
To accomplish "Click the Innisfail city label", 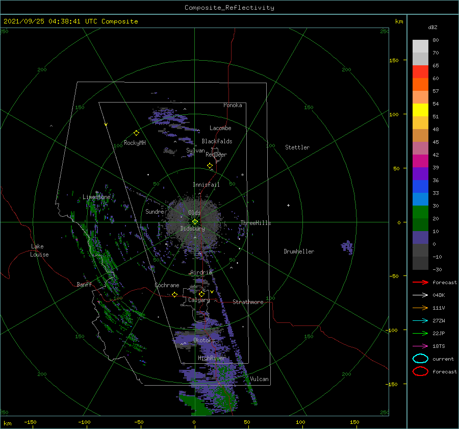I will pyautogui.click(x=206, y=185).
